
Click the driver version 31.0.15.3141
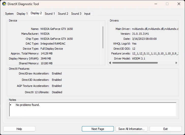pos(140,34)
